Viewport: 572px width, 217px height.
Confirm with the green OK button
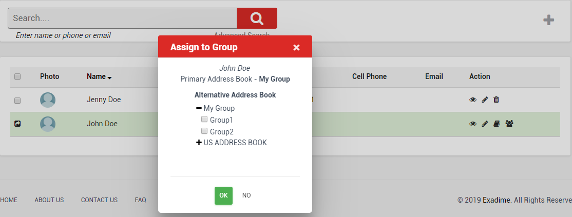click(x=223, y=195)
